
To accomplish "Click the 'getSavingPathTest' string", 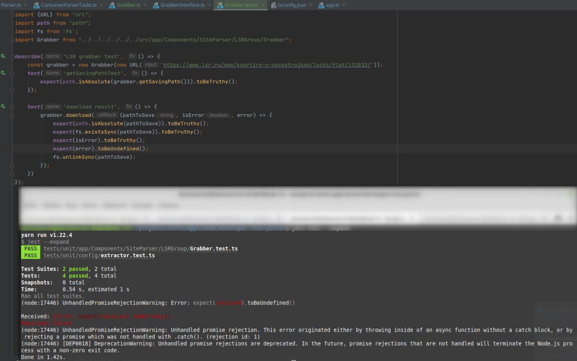I will [x=94, y=73].
